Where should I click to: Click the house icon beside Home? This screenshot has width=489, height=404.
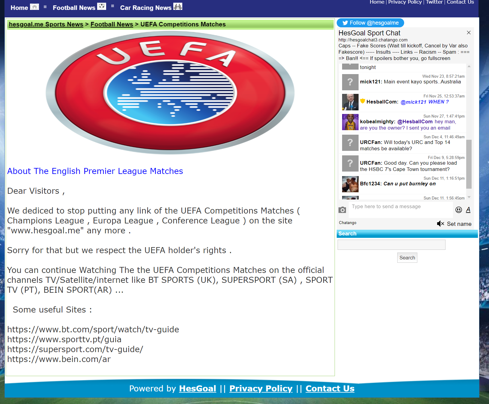34,7
